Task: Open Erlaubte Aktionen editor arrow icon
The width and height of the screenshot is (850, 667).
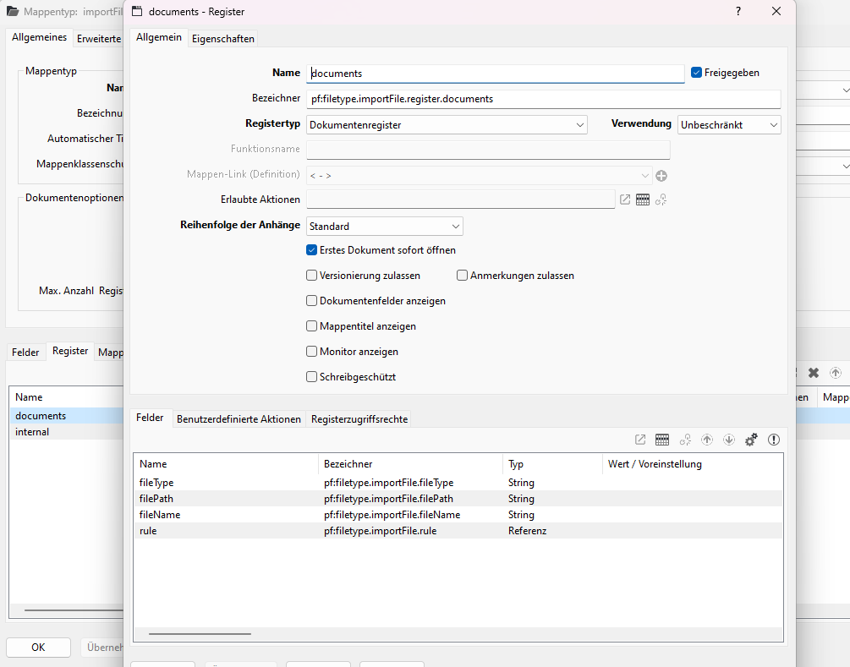Action: [x=625, y=200]
